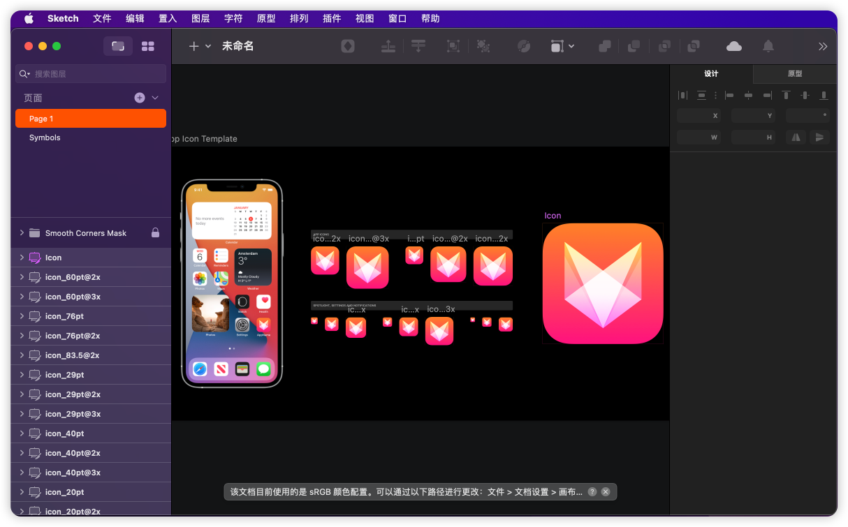
Task: Click the Cloud sync icon
Action: pyautogui.click(x=733, y=46)
